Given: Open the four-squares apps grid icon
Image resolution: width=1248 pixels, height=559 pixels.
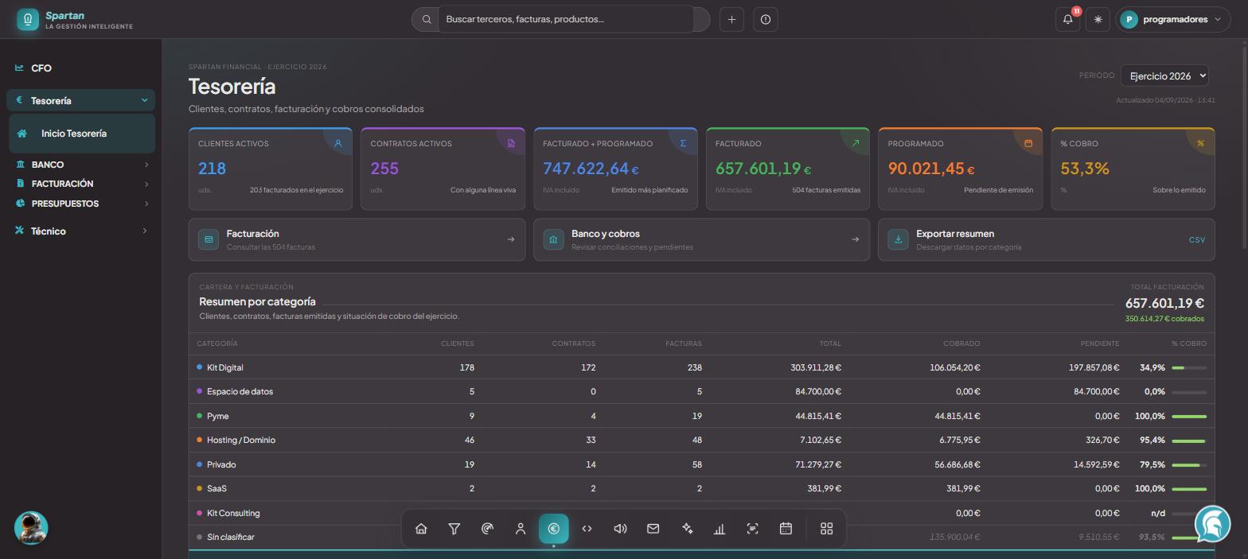Looking at the screenshot, I should 826,529.
